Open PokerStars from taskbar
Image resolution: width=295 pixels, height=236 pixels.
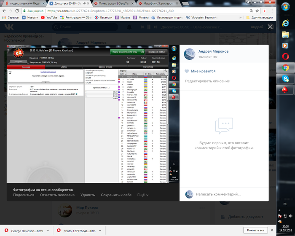pyautogui.click(x=285, y=90)
